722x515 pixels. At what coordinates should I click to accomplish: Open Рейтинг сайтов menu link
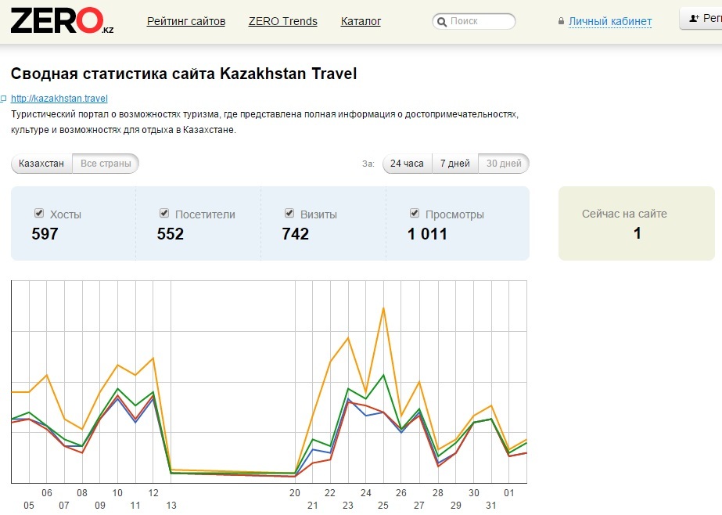186,21
